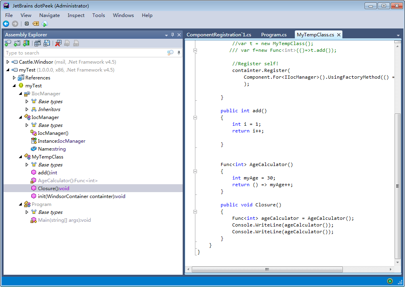This screenshot has width=405, height=287.
Task: Toggle the Assembly Explorer auto-hide pin
Action: 172,35
